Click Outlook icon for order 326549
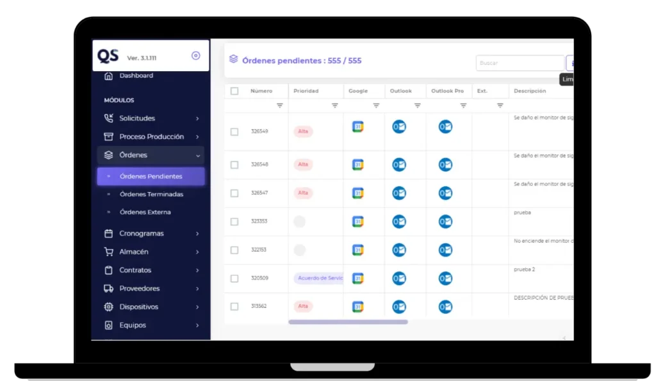 tap(399, 127)
